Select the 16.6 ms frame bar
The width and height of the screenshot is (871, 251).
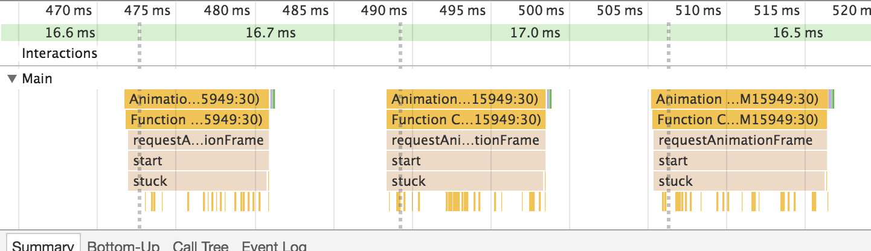click(70, 33)
